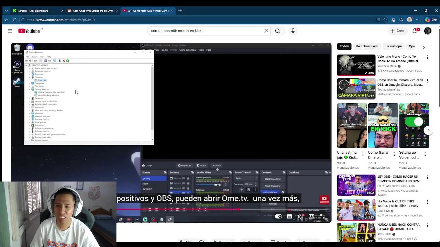440x247 pixels.
Task: Open options for JEY ONE video
Action: [x=427, y=177]
